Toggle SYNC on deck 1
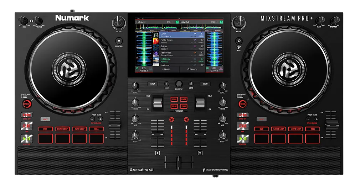The image size is (360, 187). (x=27, y=115)
